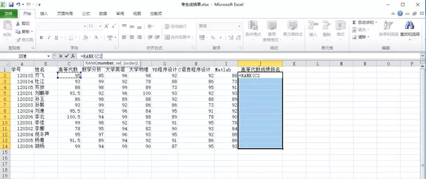
Task: Click the Increase Decimal icon
Action: tap(231, 37)
